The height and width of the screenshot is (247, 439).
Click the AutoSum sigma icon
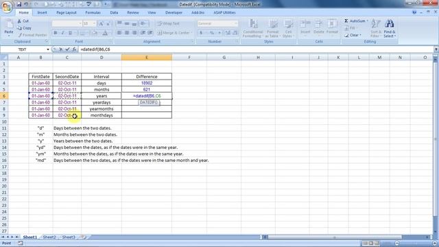click(x=346, y=21)
